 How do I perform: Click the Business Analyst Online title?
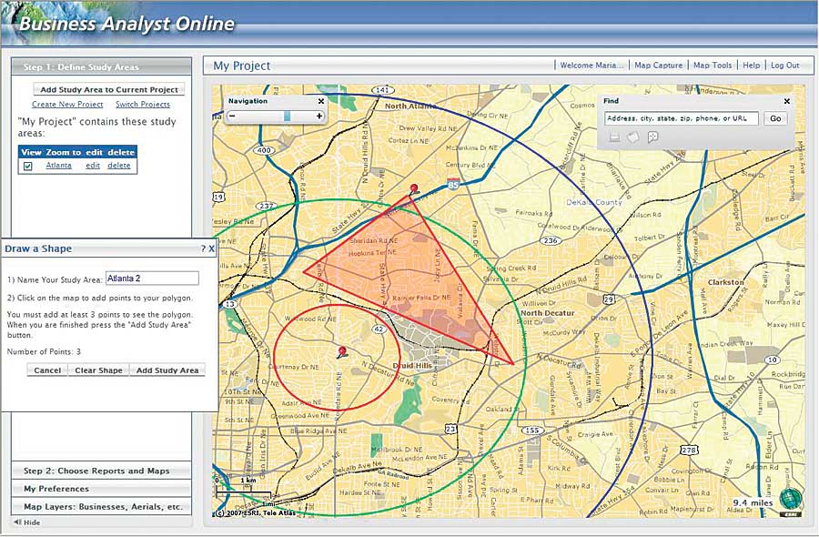click(126, 24)
